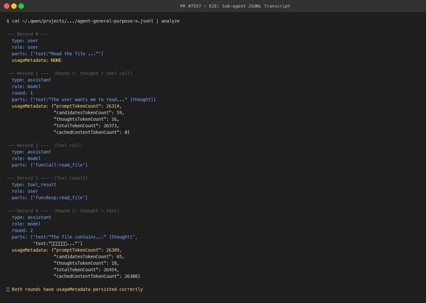Click promptTokenCount value 26314
Viewport: 426px width, 303px height.
(x=113, y=106)
